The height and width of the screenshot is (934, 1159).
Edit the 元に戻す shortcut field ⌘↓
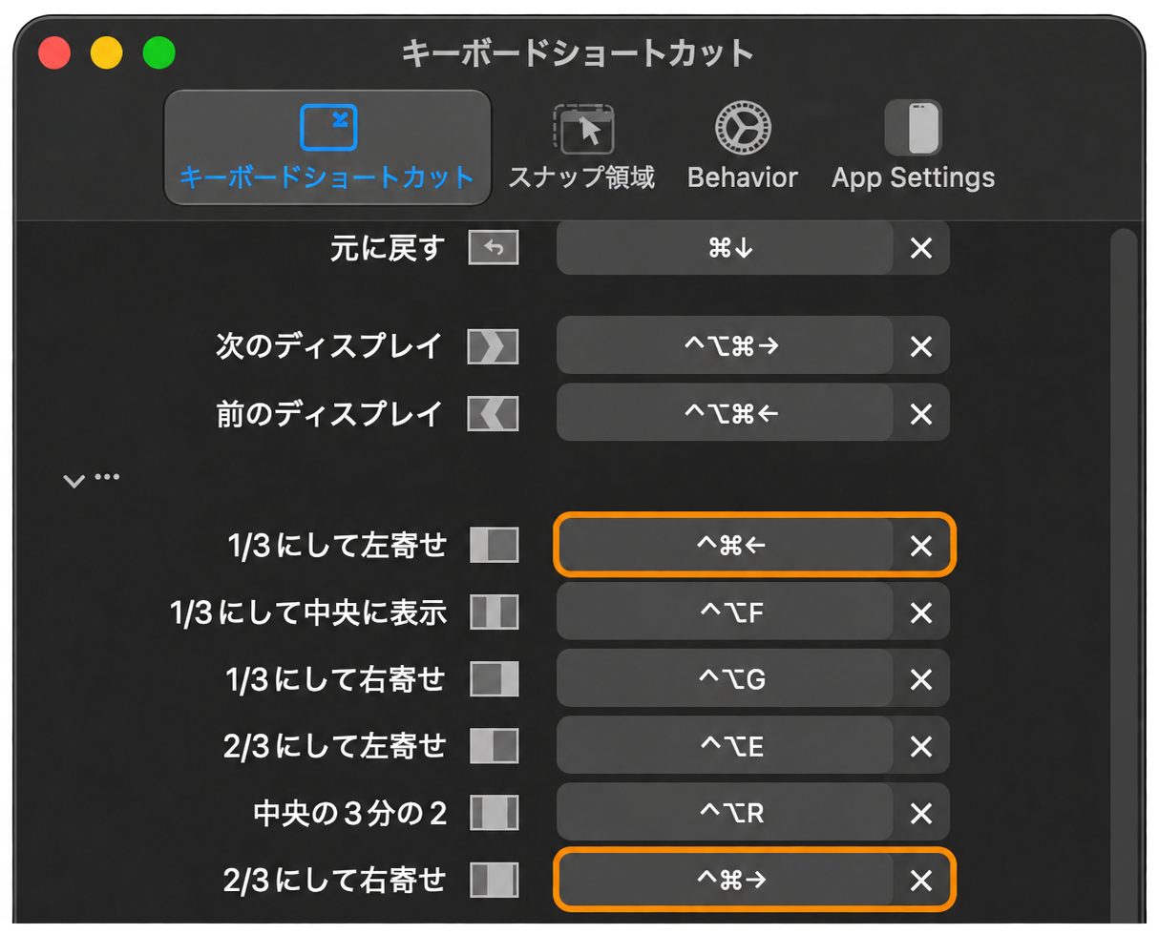726,248
